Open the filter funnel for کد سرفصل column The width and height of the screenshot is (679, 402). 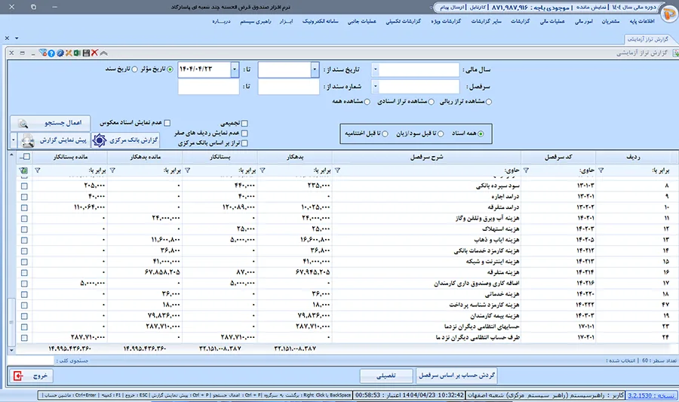click(x=526, y=170)
